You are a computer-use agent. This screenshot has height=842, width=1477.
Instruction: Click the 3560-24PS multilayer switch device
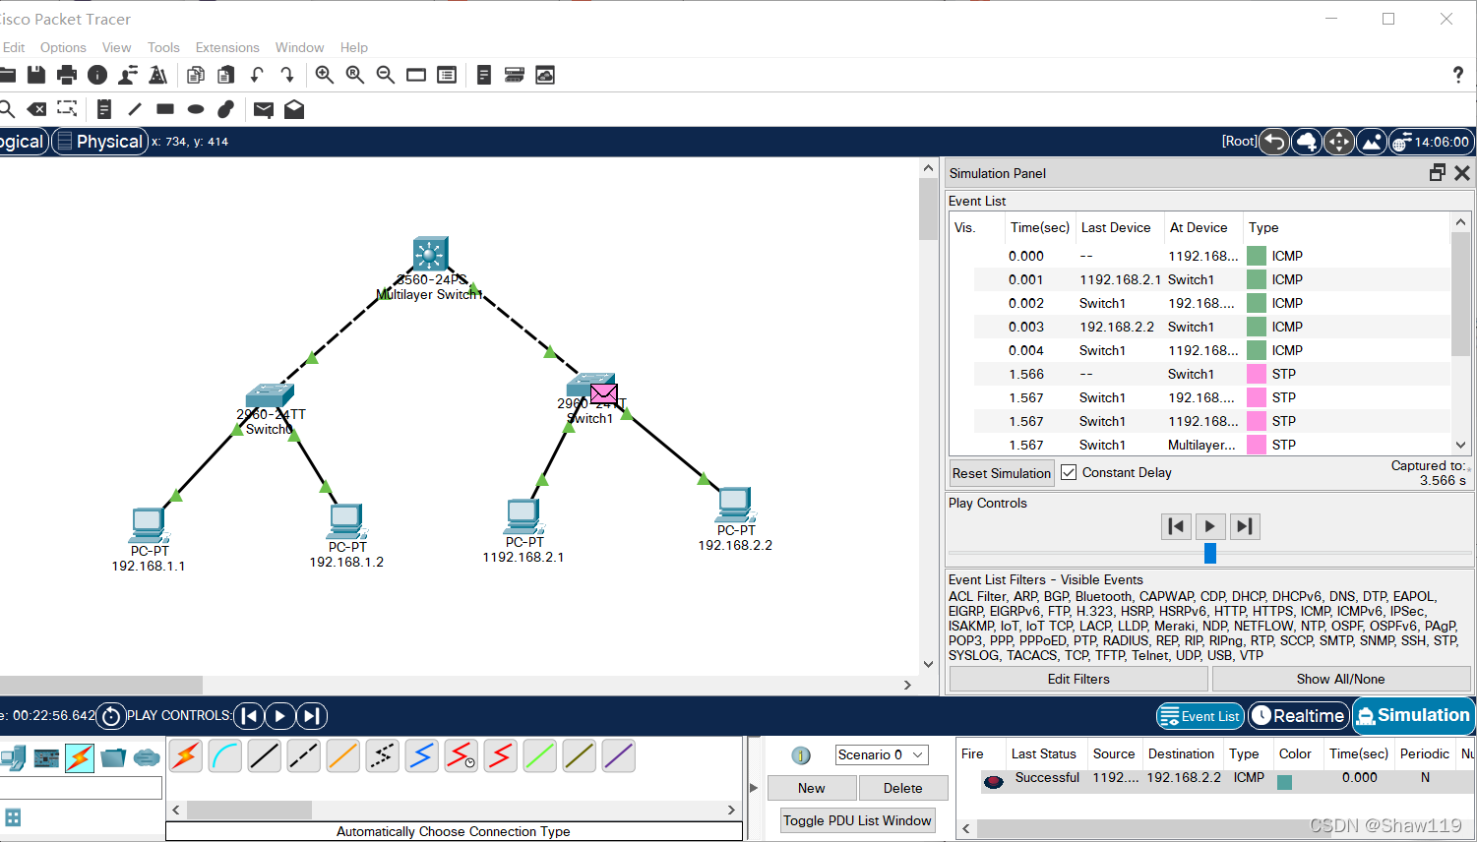[430, 254]
